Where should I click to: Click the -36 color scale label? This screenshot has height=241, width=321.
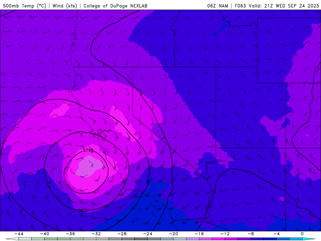(x=71, y=234)
